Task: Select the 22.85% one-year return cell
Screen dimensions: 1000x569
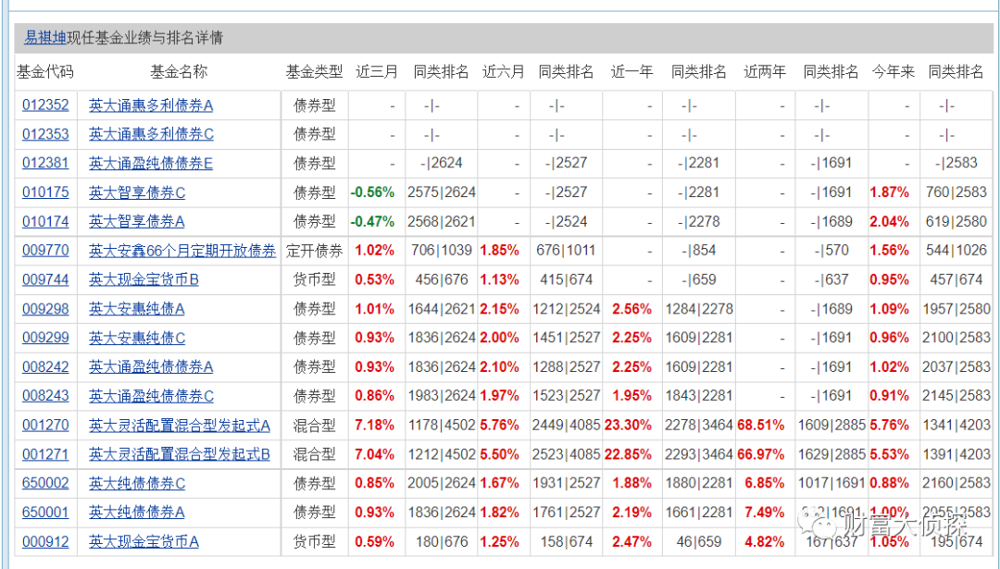Action: click(x=628, y=454)
